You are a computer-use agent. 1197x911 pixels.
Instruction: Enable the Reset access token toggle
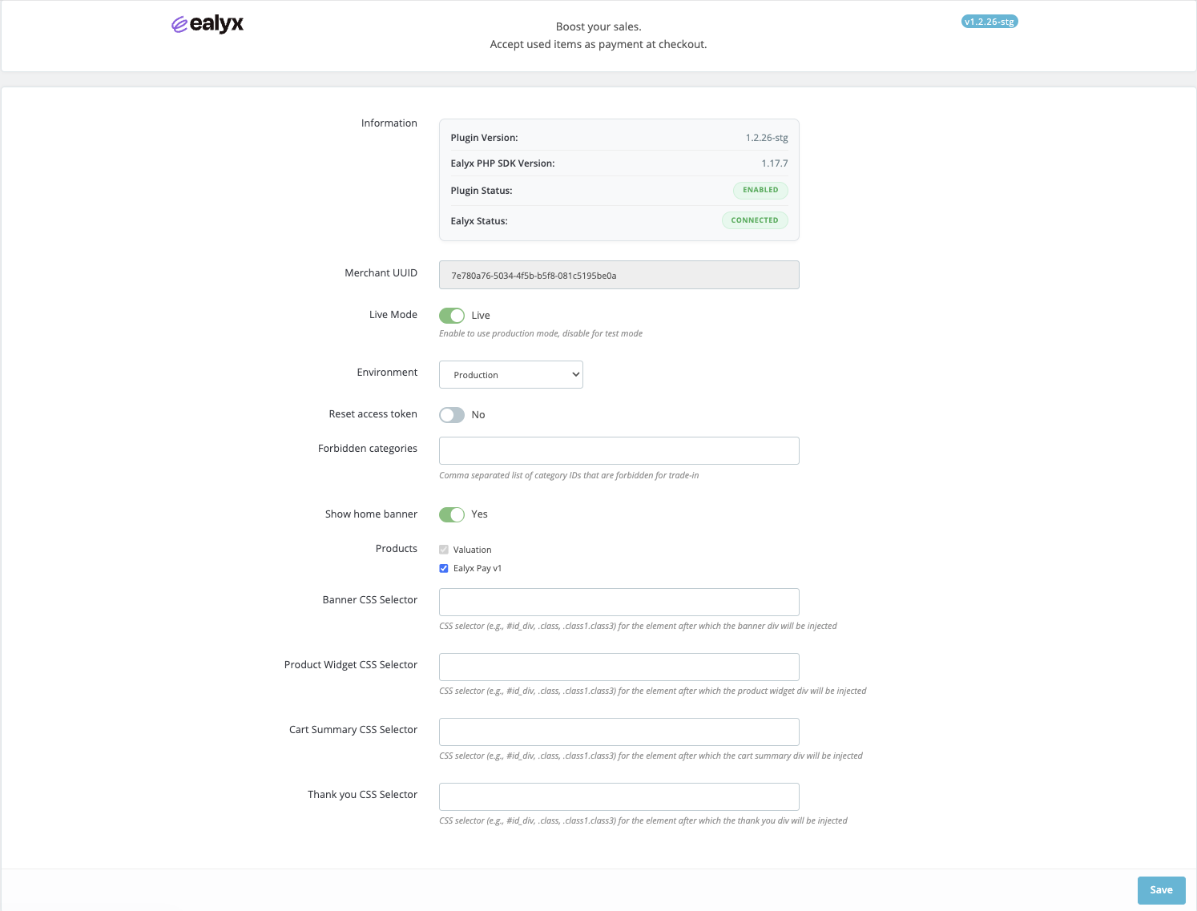tap(452, 415)
